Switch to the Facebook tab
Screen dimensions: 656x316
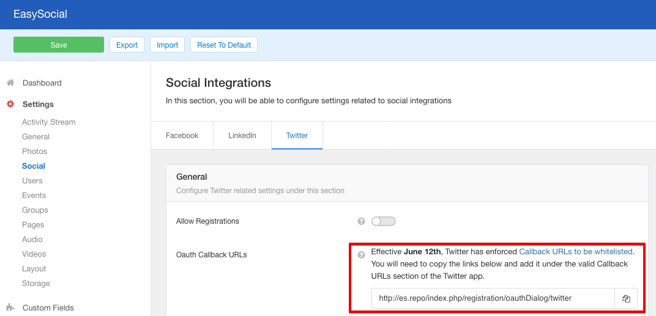182,136
